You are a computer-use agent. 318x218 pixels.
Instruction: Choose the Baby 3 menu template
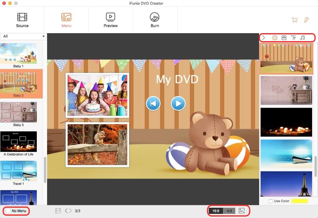pos(19,112)
